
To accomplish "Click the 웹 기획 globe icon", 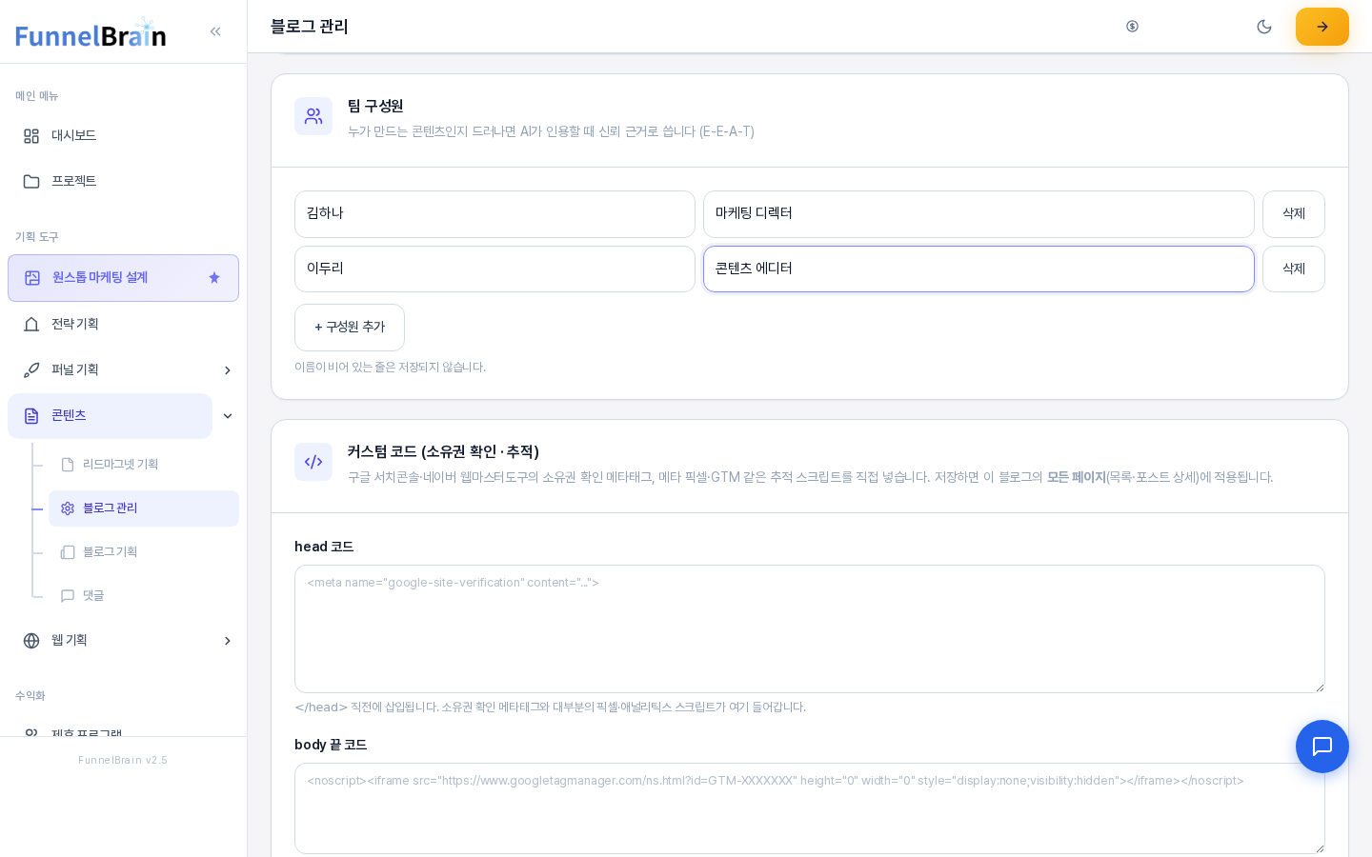I will 31,641.
